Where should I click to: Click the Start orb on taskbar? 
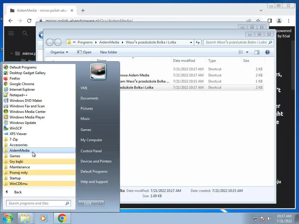(8, 218)
